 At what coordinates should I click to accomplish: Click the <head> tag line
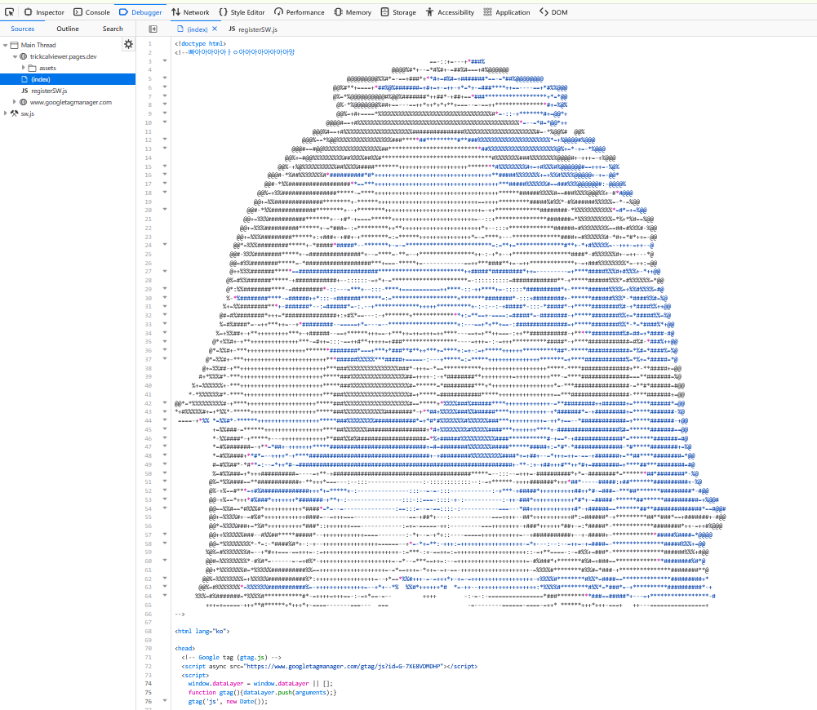click(185, 649)
